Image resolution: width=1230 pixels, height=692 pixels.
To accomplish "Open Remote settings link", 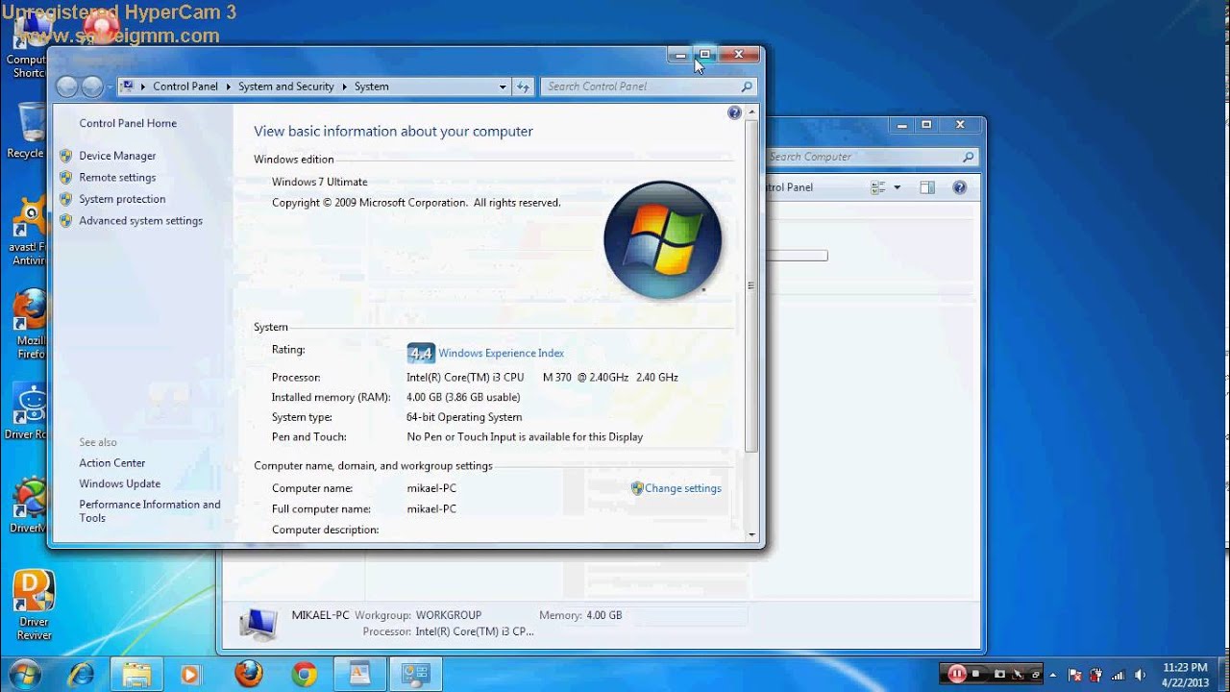I will pos(117,177).
